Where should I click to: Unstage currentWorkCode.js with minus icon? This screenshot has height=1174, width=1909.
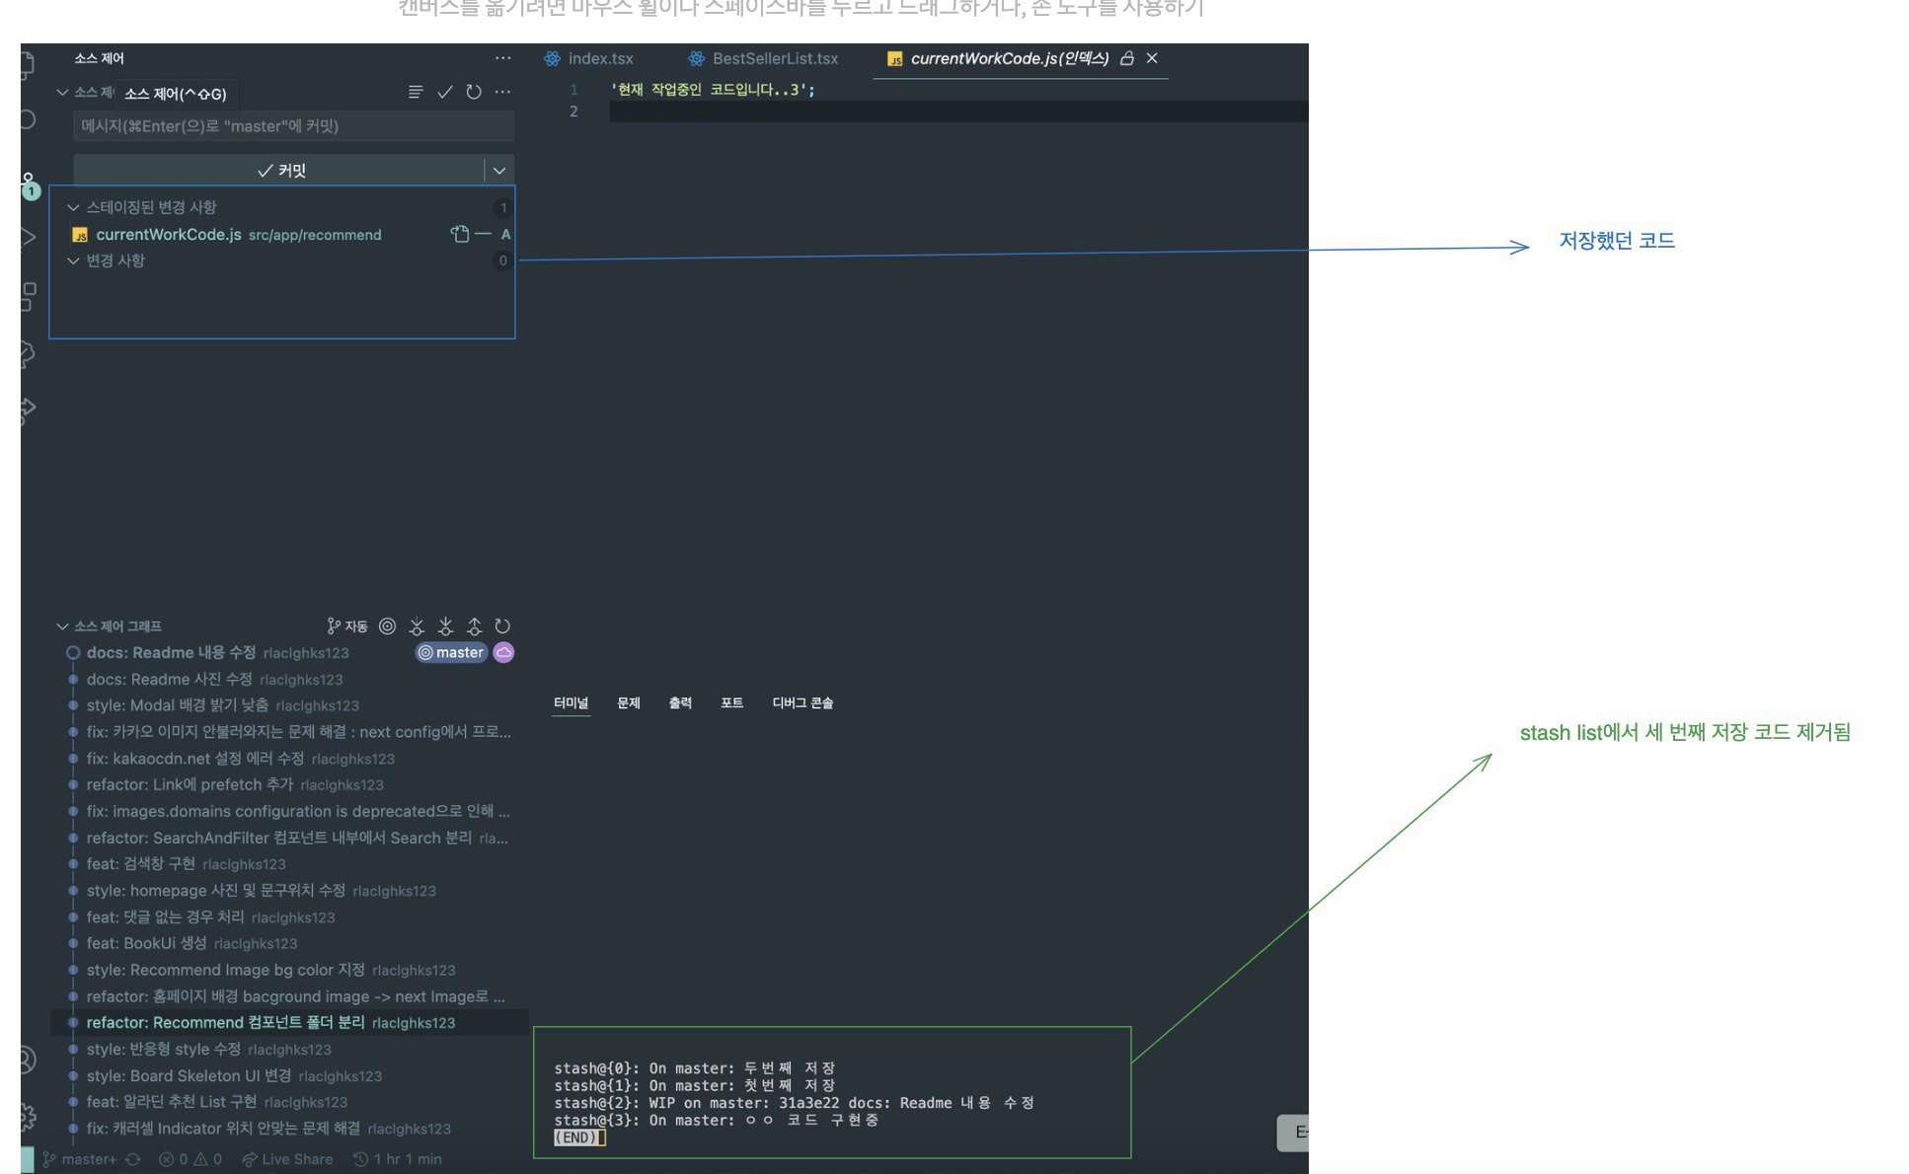click(483, 234)
